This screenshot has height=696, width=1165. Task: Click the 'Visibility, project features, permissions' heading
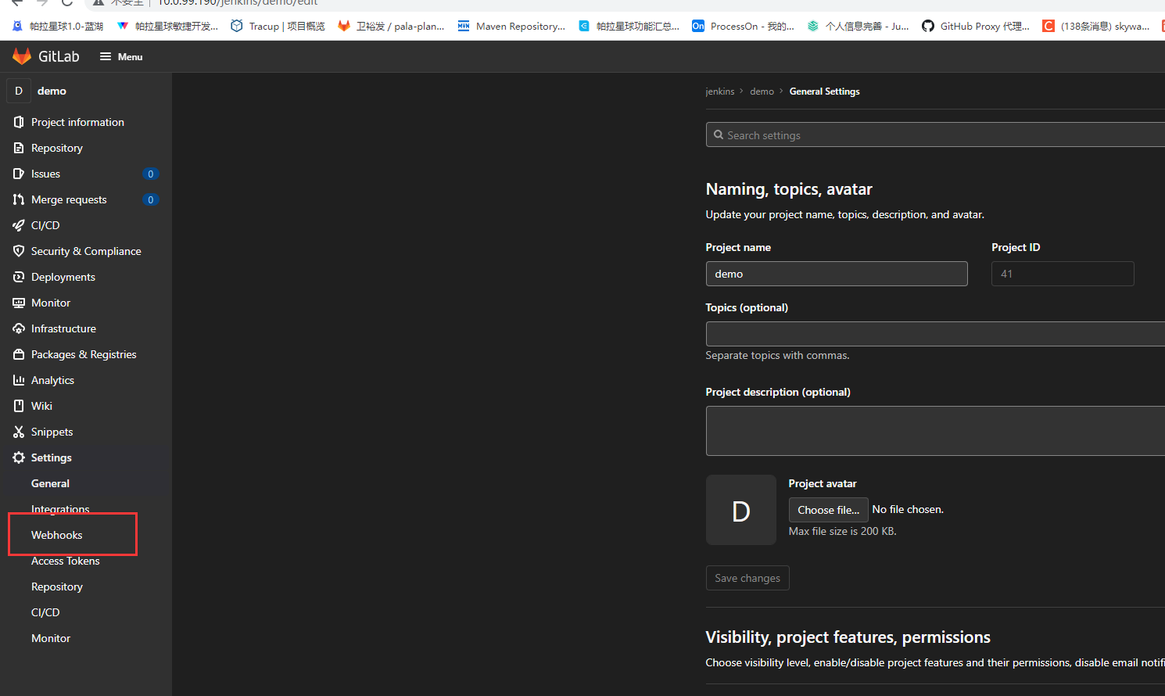[x=848, y=637]
